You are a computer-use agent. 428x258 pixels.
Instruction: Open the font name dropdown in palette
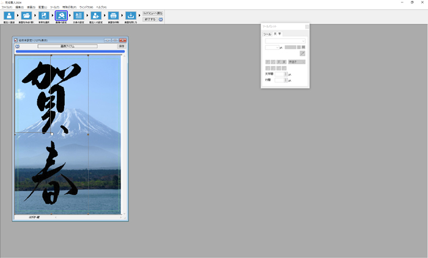point(285,41)
